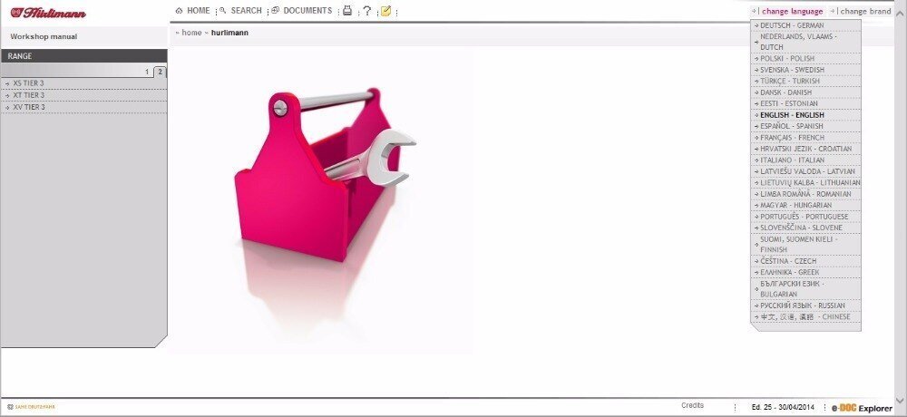Select XT TIER 3 in range list
The width and height of the screenshot is (907, 417).
coord(29,95)
